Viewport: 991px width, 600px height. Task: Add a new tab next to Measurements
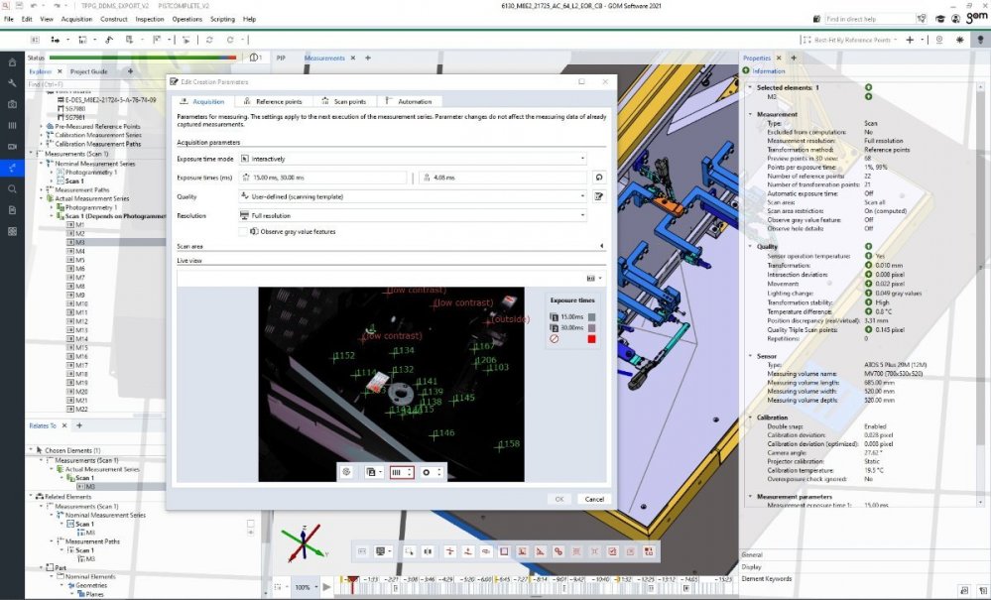368,58
